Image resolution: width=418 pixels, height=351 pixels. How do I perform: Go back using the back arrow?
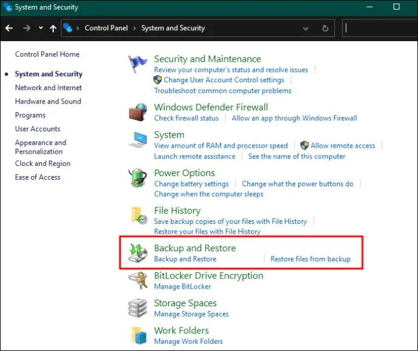9,28
